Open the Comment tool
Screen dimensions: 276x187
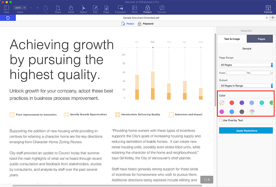120,9
